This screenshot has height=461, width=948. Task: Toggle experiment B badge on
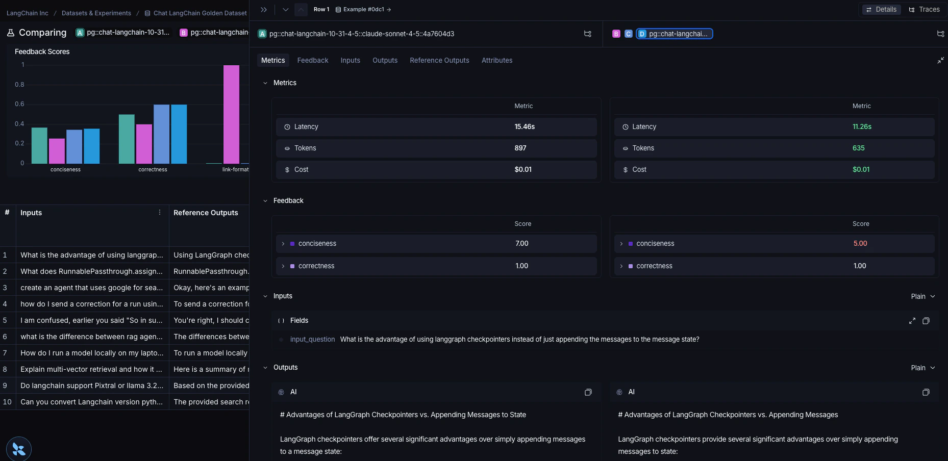tap(616, 33)
